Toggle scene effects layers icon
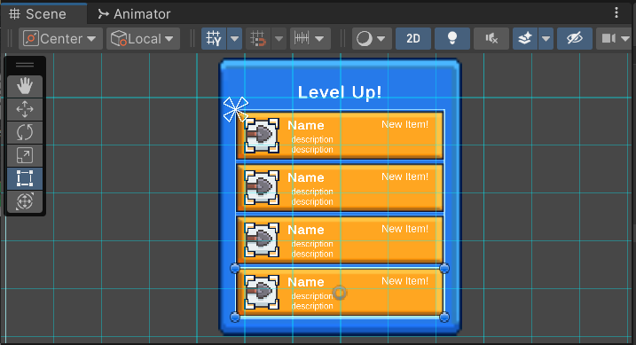This screenshot has height=345, width=636. (x=525, y=39)
